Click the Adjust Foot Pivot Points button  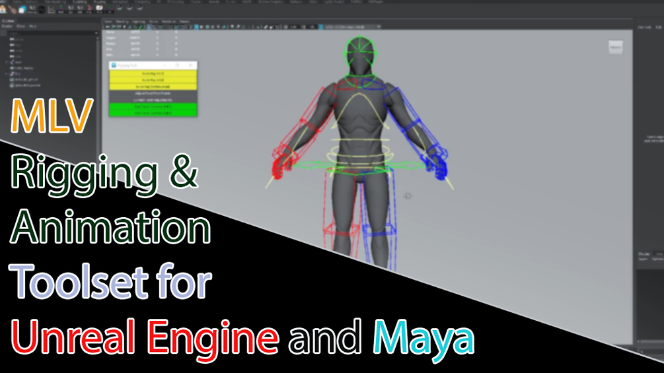153,94
